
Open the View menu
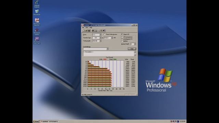point(87,28)
